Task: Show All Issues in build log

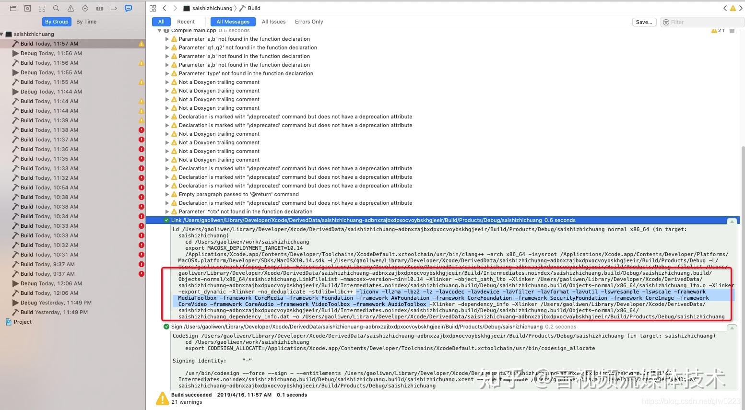Action: [x=273, y=22]
